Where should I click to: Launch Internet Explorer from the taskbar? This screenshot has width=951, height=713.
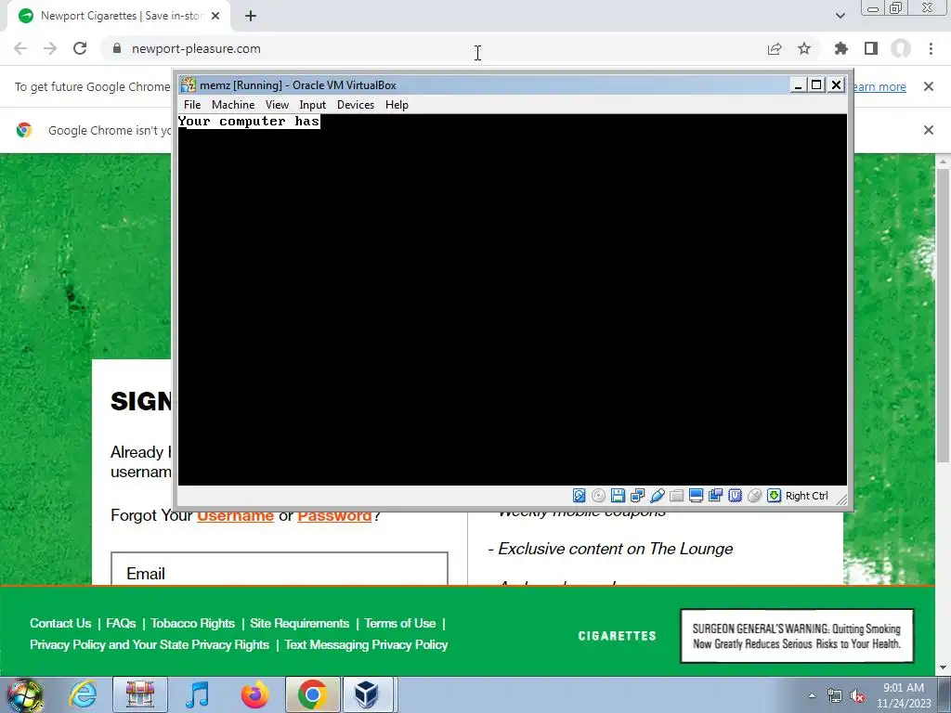(83, 694)
